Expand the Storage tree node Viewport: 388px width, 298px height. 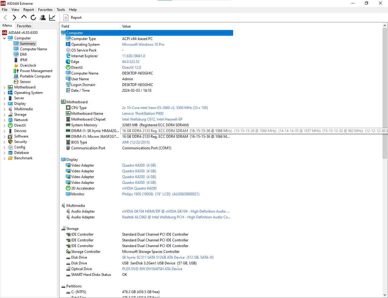tap(4, 114)
